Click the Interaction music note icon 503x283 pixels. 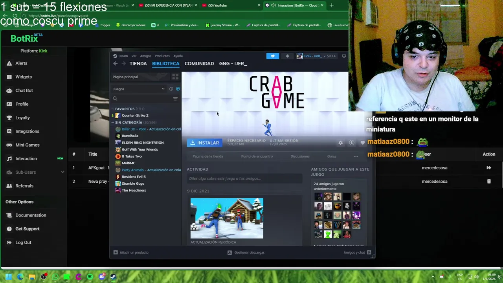coord(9,158)
